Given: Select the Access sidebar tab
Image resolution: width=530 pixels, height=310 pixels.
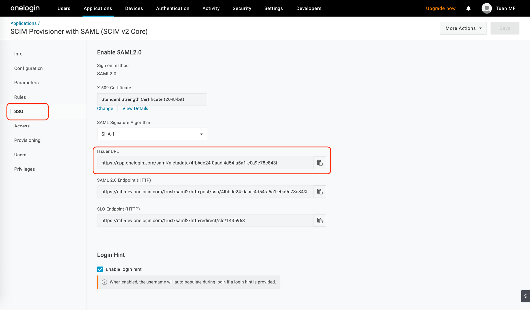Looking at the screenshot, I should pos(22,126).
